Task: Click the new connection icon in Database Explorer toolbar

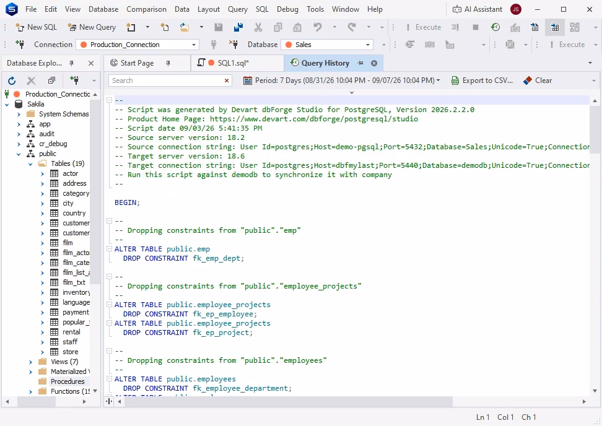Action: tap(74, 80)
